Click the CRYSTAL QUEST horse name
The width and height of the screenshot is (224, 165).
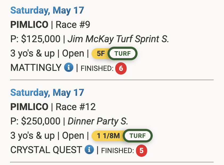click(46, 150)
